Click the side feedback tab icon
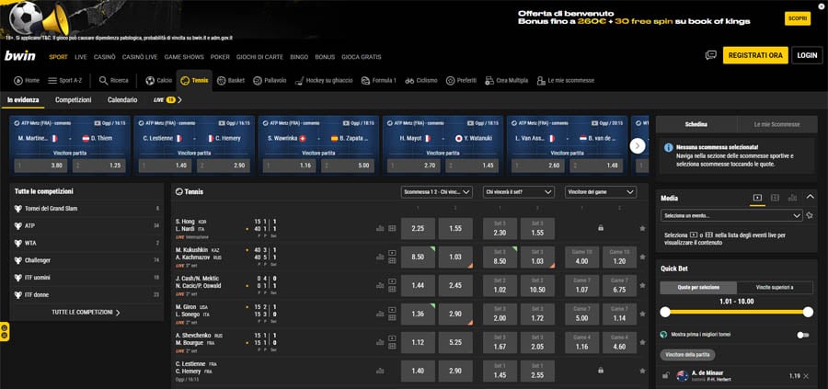 tap(5, 331)
